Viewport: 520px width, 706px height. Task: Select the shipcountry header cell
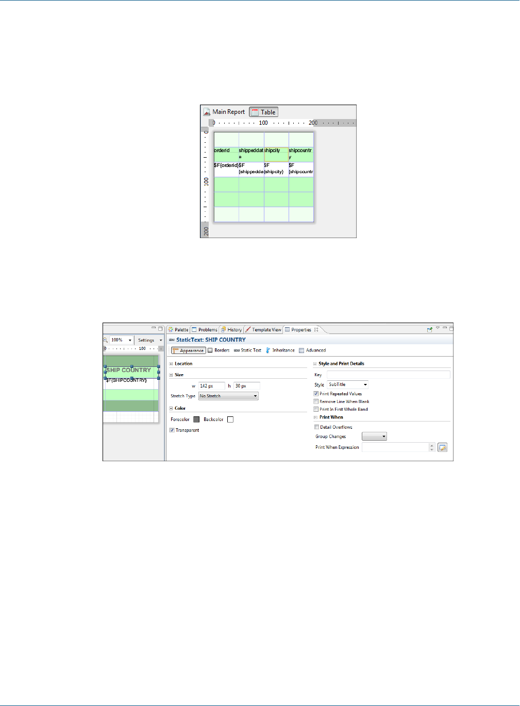(301, 155)
